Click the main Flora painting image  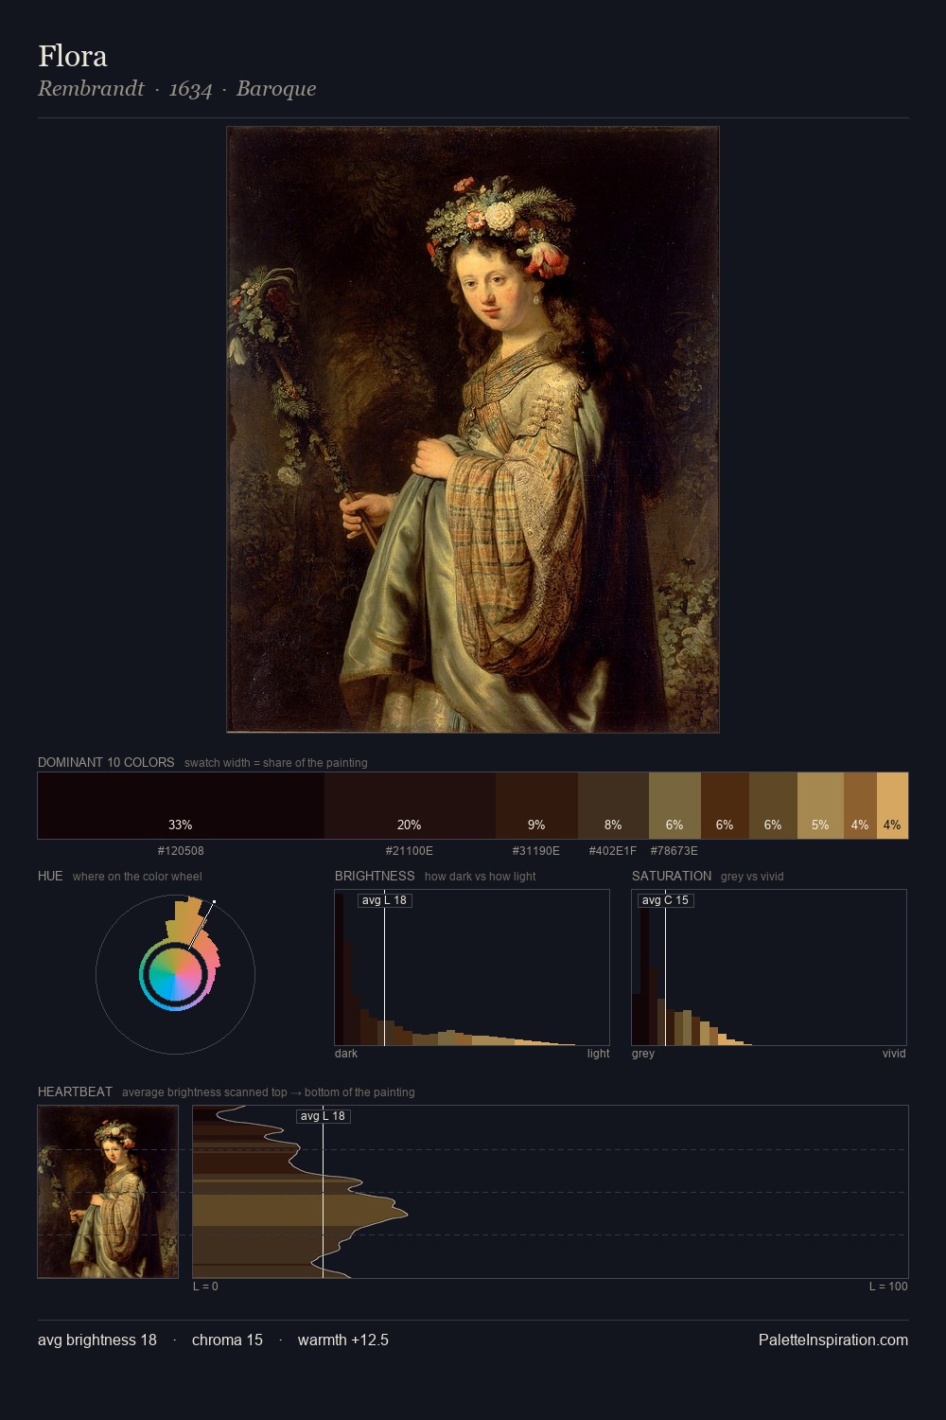coord(473,430)
